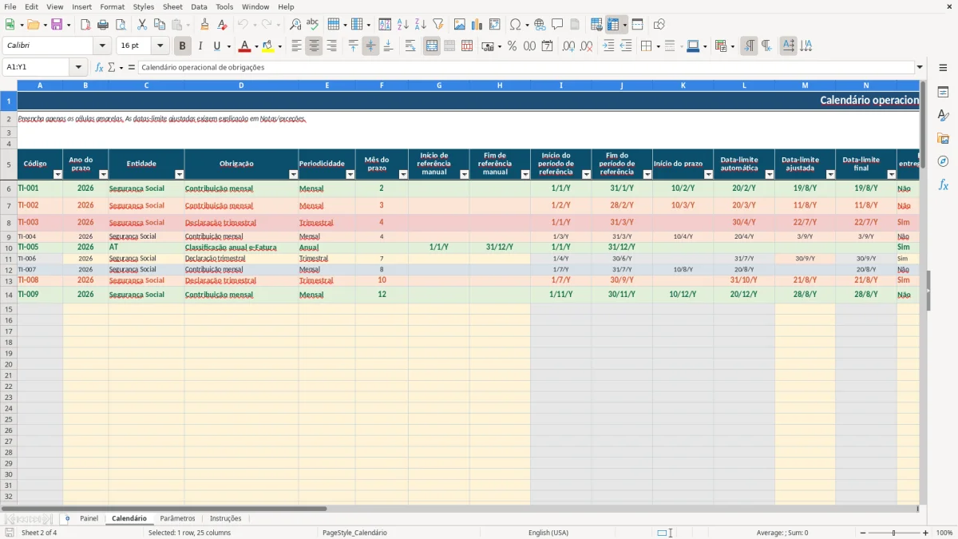Format the cell as percent
This screenshot has height=539, width=958.
tap(512, 46)
